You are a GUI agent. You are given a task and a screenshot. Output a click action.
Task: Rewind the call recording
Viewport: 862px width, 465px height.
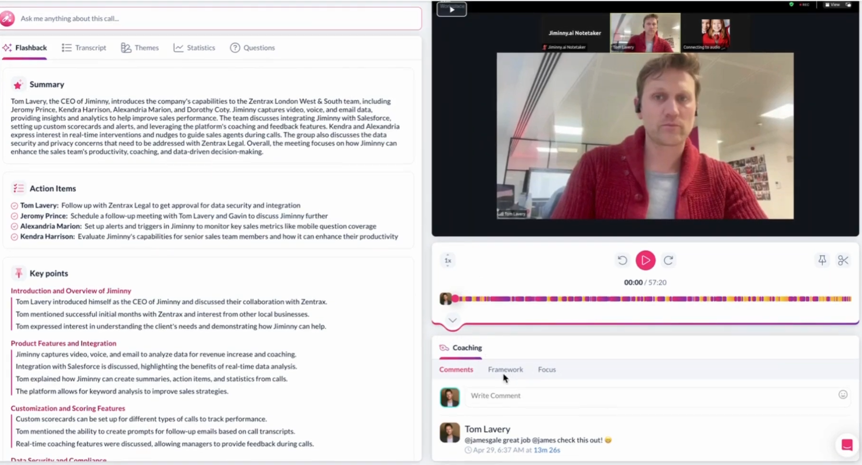pyautogui.click(x=622, y=260)
